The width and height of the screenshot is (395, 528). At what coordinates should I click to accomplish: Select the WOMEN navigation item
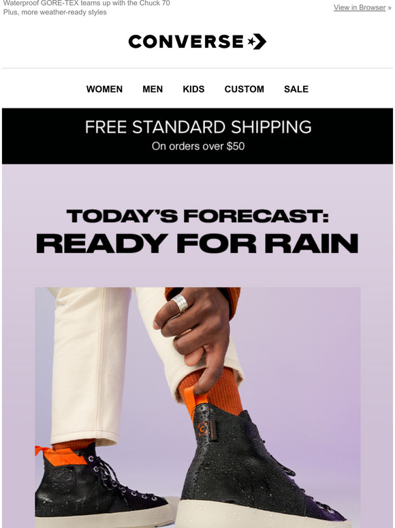click(104, 89)
